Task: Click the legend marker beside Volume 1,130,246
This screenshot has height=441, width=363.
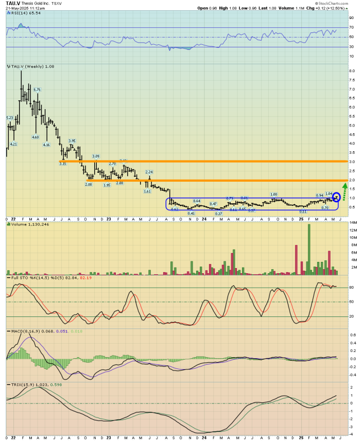Action: [9, 224]
